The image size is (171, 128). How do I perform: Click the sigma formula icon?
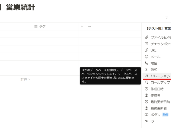tap(146, 69)
